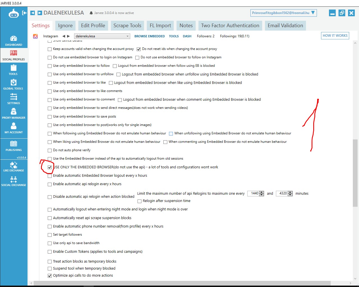
Task: Increase the 4320 minutes stepper
Action: pyautogui.click(x=290, y=192)
